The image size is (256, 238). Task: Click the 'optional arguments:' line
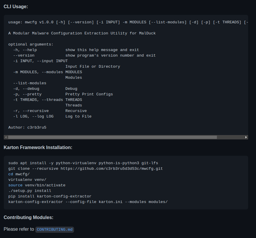tap(31, 44)
